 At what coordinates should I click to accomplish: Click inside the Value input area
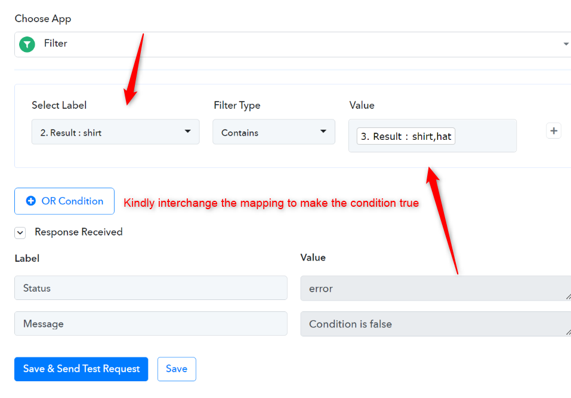(485, 136)
